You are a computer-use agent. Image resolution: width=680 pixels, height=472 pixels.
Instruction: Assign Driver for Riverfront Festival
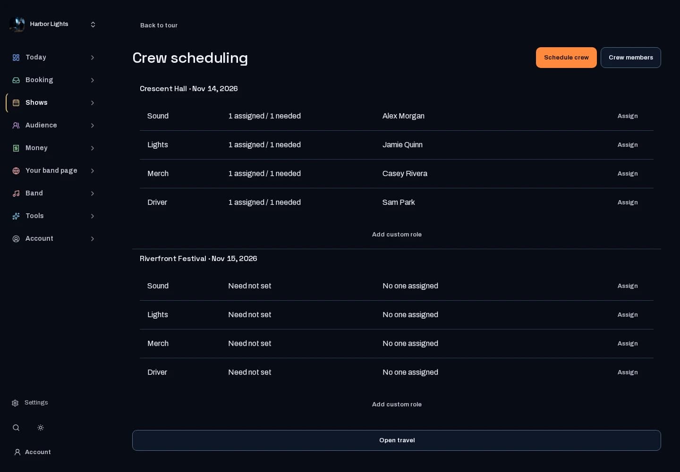(x=628, y=372)
